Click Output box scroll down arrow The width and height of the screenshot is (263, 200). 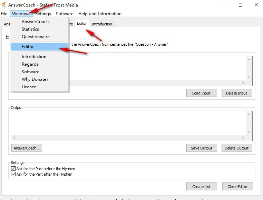(x=249, y=132)
